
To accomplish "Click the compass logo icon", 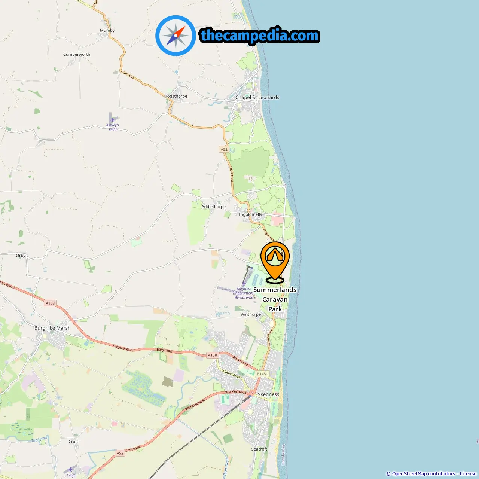I will [176, 36].
